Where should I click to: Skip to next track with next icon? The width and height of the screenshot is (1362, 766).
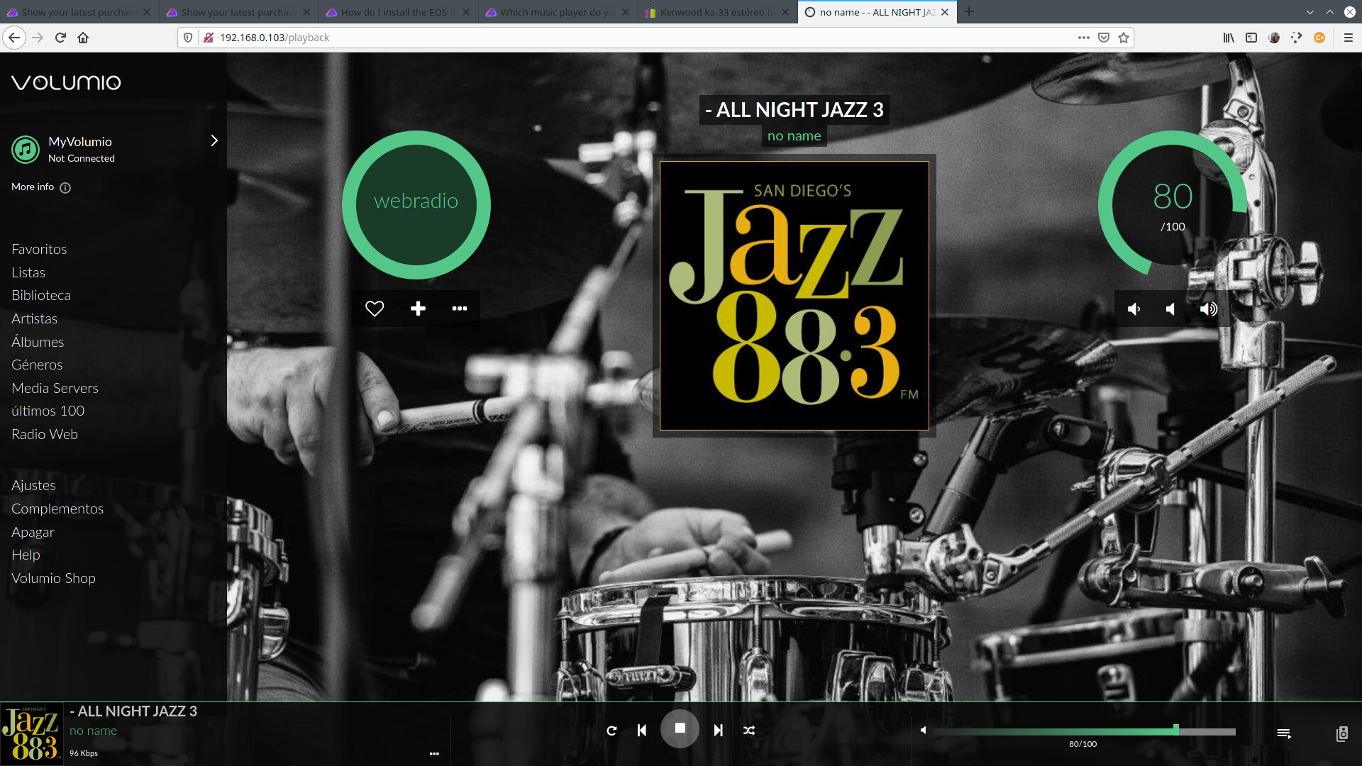tap(717, 730)
